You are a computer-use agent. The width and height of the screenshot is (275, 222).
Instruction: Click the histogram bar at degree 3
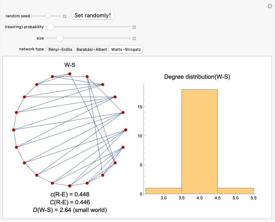point(164,191)
